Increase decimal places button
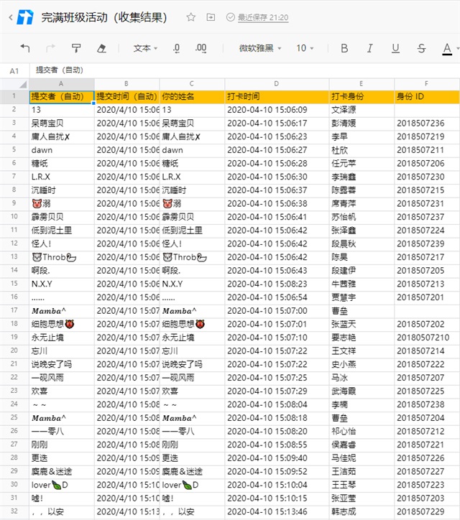The image size is (460, 520). pos(201,48)
